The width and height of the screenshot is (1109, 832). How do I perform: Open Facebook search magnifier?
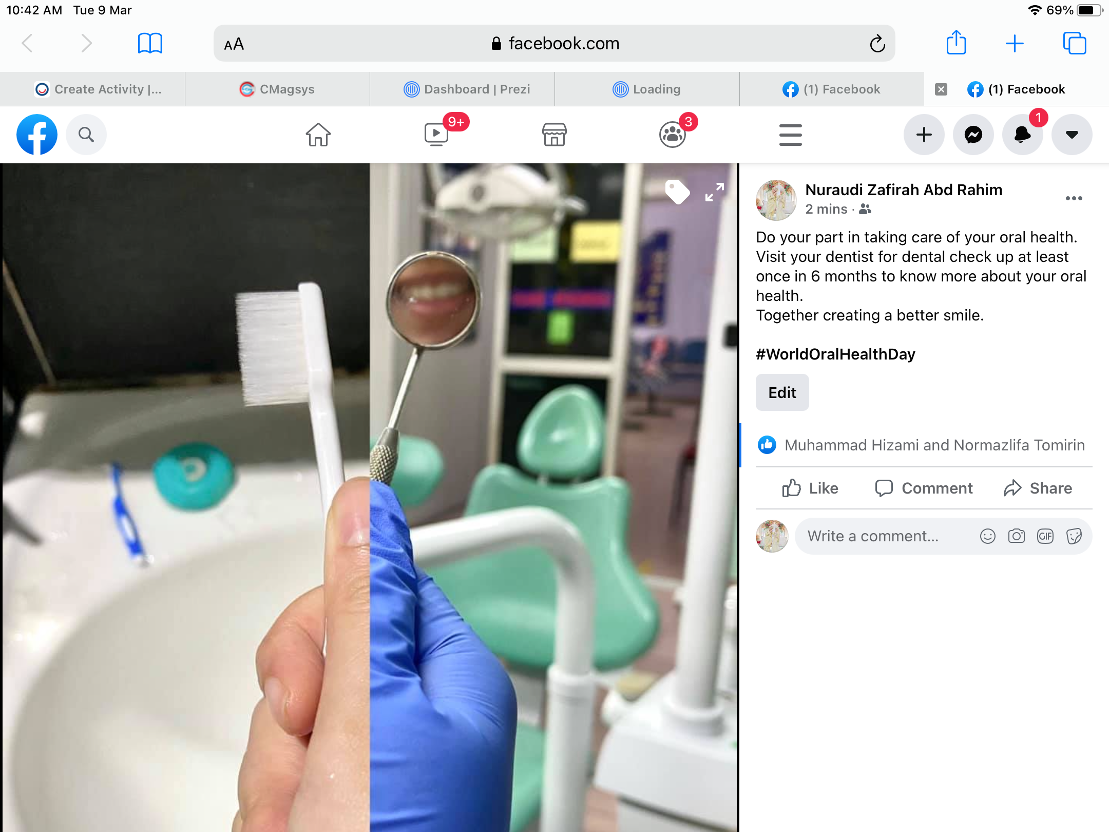86,135
